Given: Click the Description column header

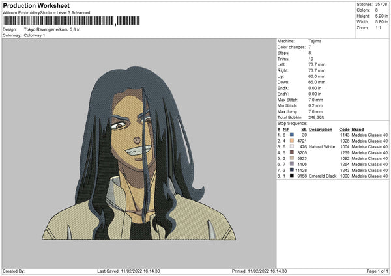Looking at the screenshot, I should [x=321, y=130].
